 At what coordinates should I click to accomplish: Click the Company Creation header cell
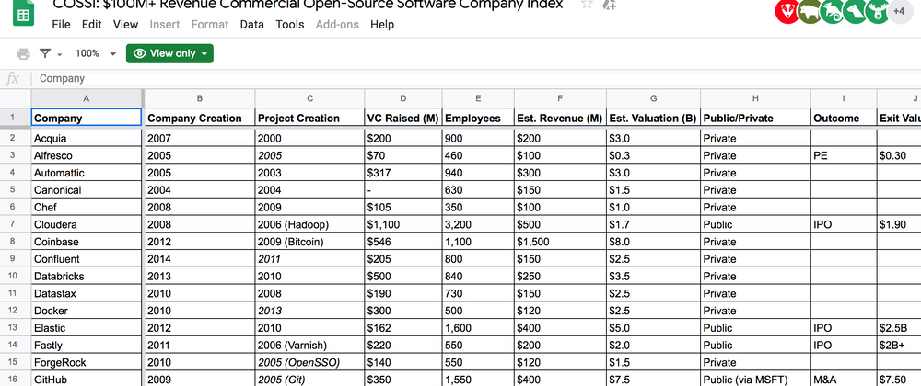click(200, 118)
